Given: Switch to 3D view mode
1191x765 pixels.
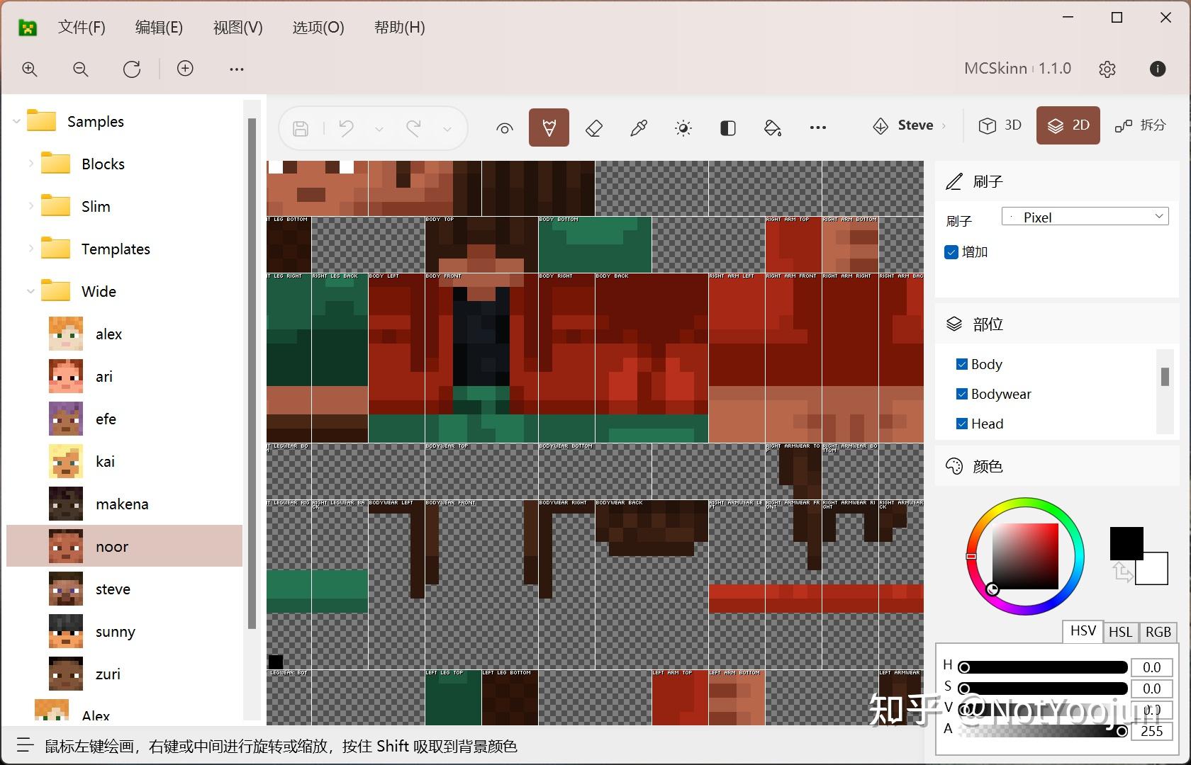Looking at the screenshot, I should (1000, 125).
